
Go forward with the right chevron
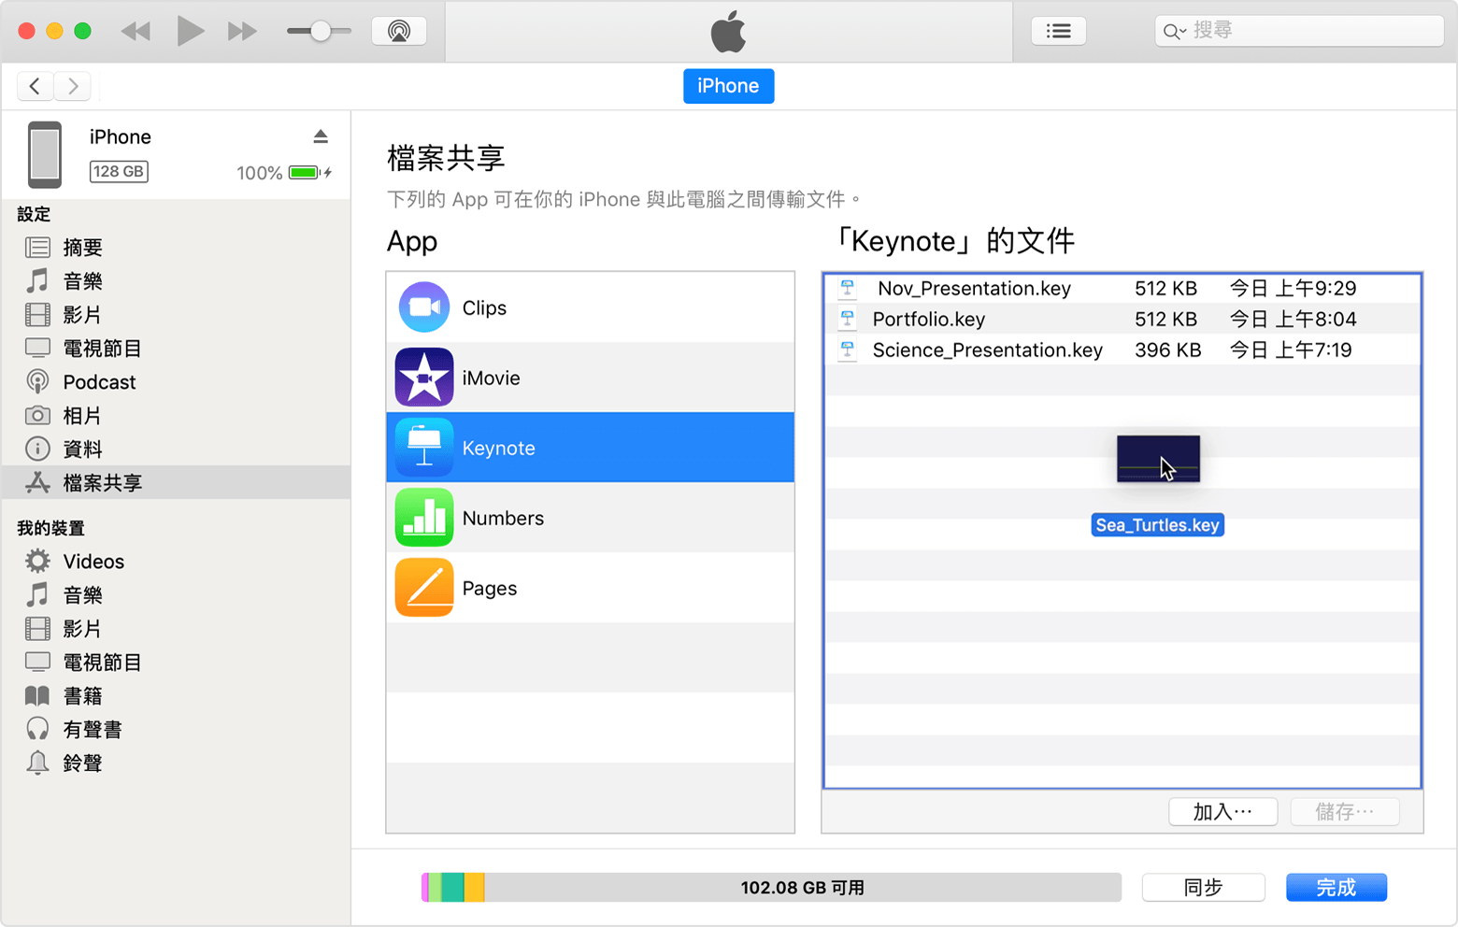72,86
